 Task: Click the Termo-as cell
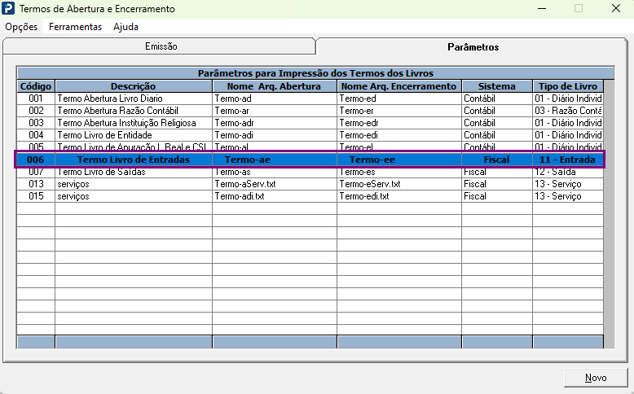[274, 172]
